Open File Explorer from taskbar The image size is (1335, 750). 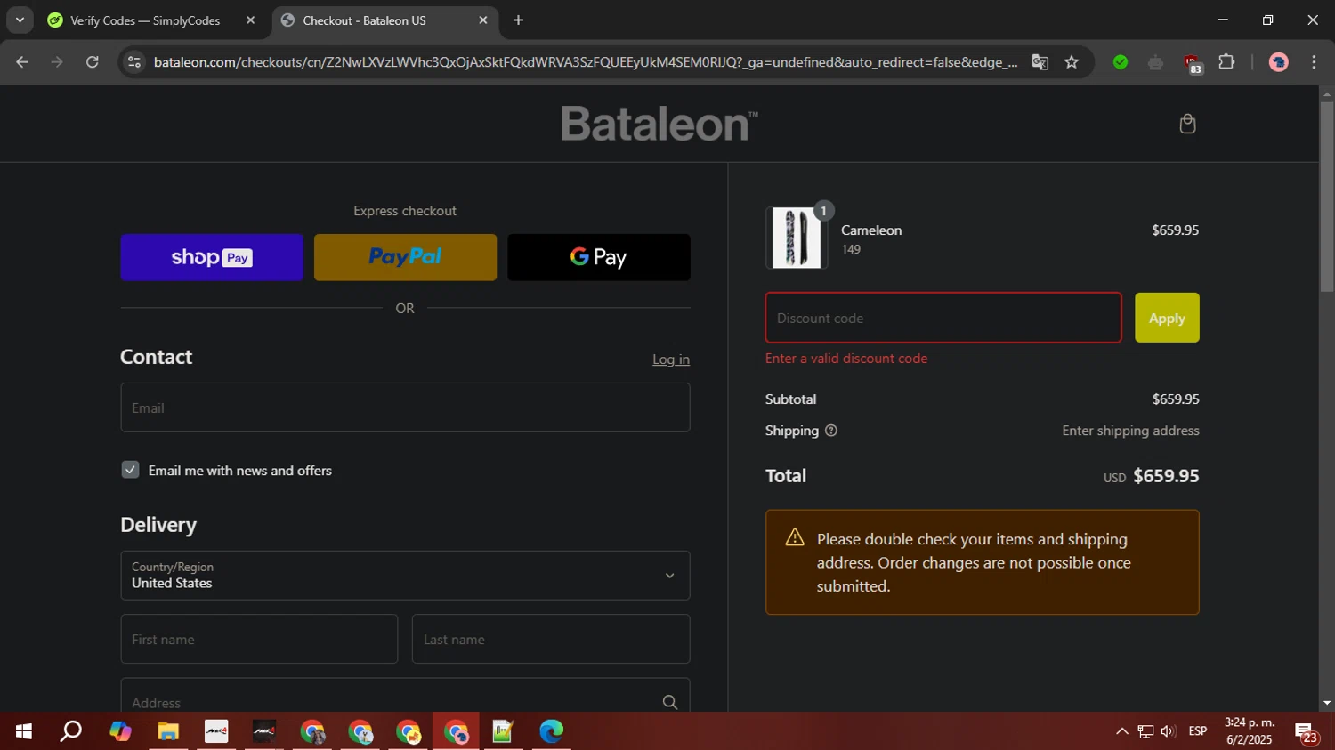(168, 731)
